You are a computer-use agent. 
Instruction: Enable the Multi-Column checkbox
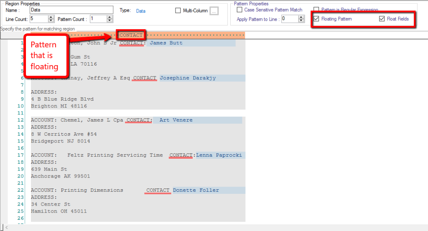tap(179, 11)
